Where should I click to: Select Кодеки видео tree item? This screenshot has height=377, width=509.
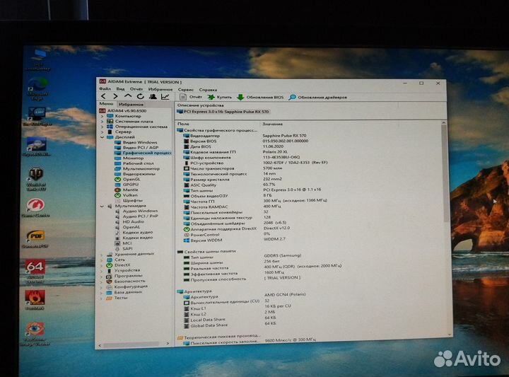pyautogui.click(x=134, y=238)
